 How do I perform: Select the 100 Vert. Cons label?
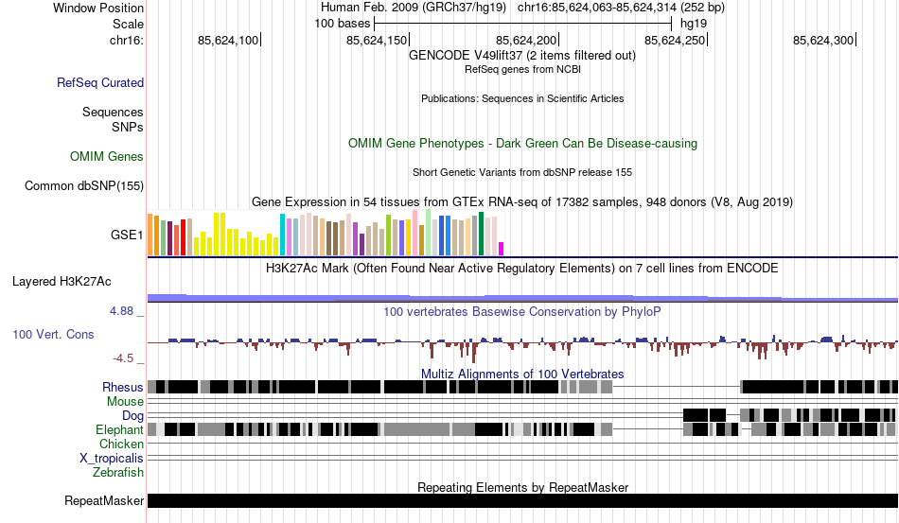[53, 334]
